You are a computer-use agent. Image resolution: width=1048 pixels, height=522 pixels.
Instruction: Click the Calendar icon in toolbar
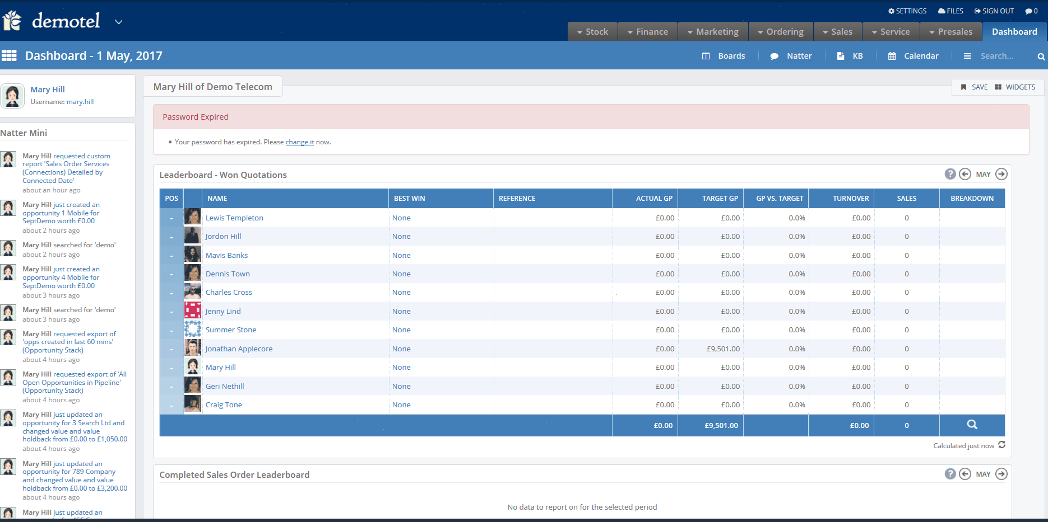point(892,56)
